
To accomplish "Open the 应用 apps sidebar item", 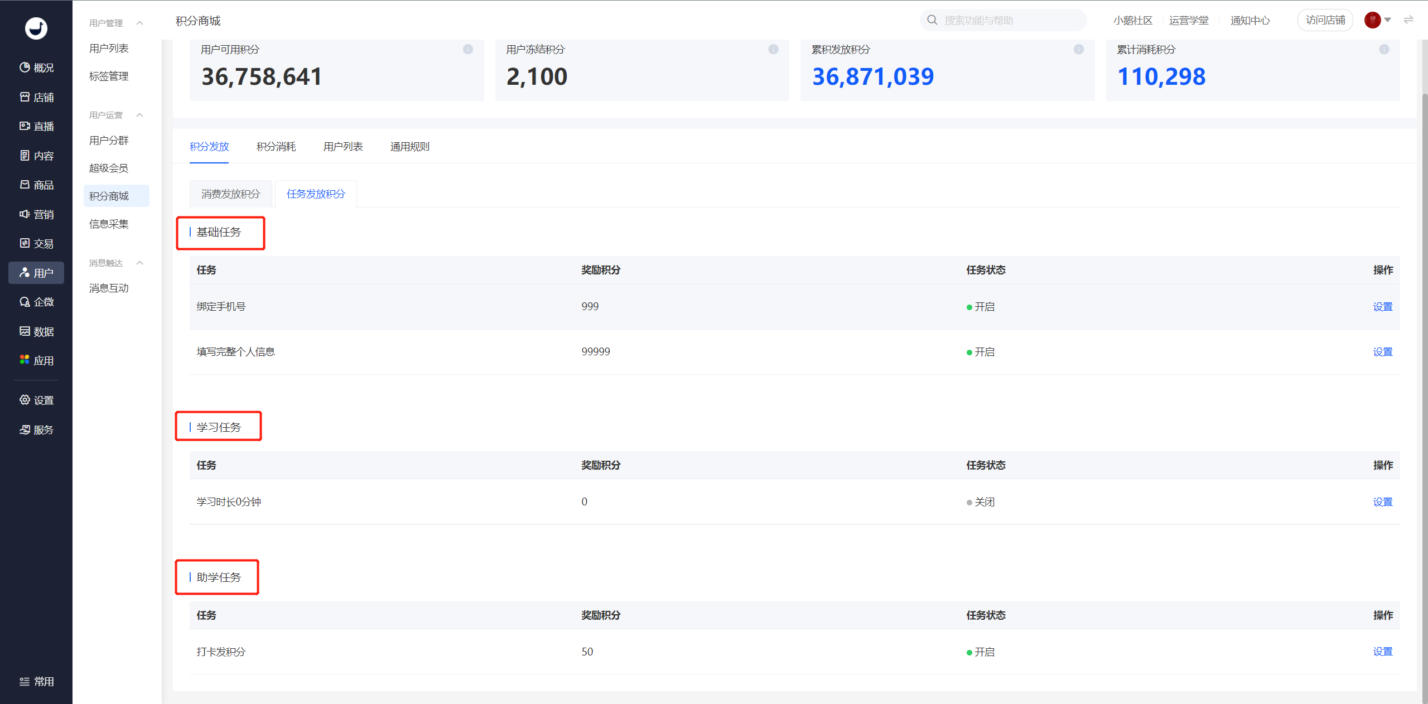I will point(36,360).
